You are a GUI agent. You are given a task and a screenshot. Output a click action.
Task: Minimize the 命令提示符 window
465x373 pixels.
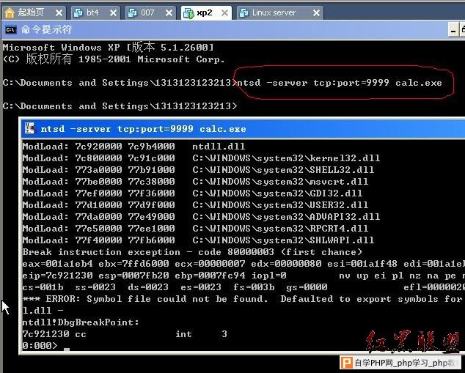pos(453,30)
